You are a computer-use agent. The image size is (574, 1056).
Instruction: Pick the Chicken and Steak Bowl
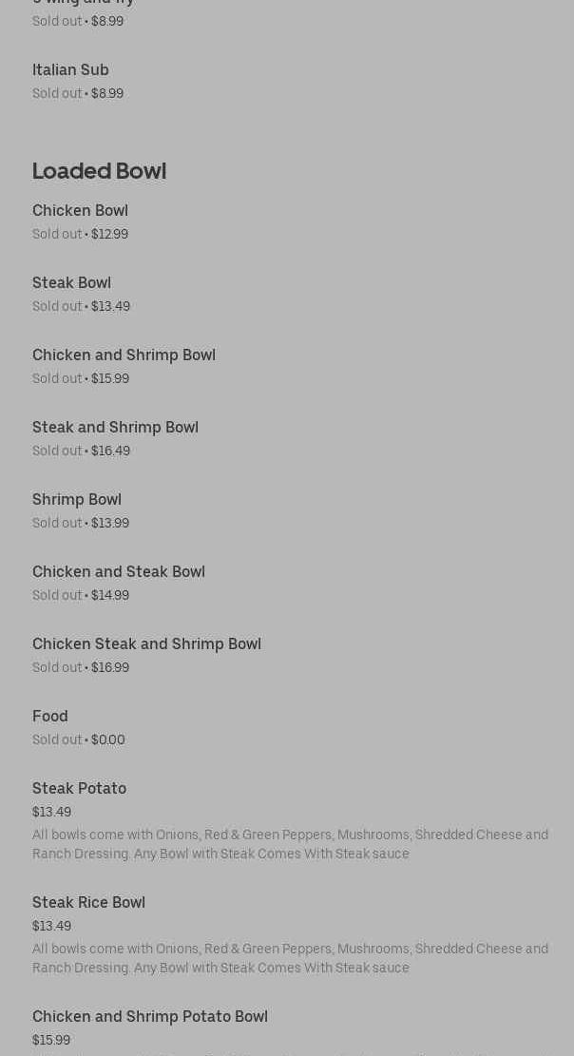119,572
